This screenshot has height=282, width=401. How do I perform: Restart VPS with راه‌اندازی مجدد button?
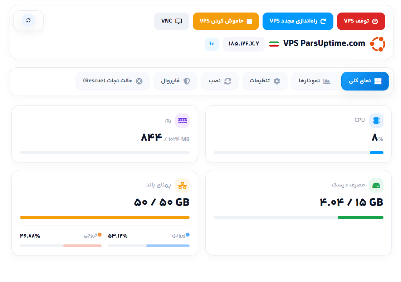click(298, 21)
